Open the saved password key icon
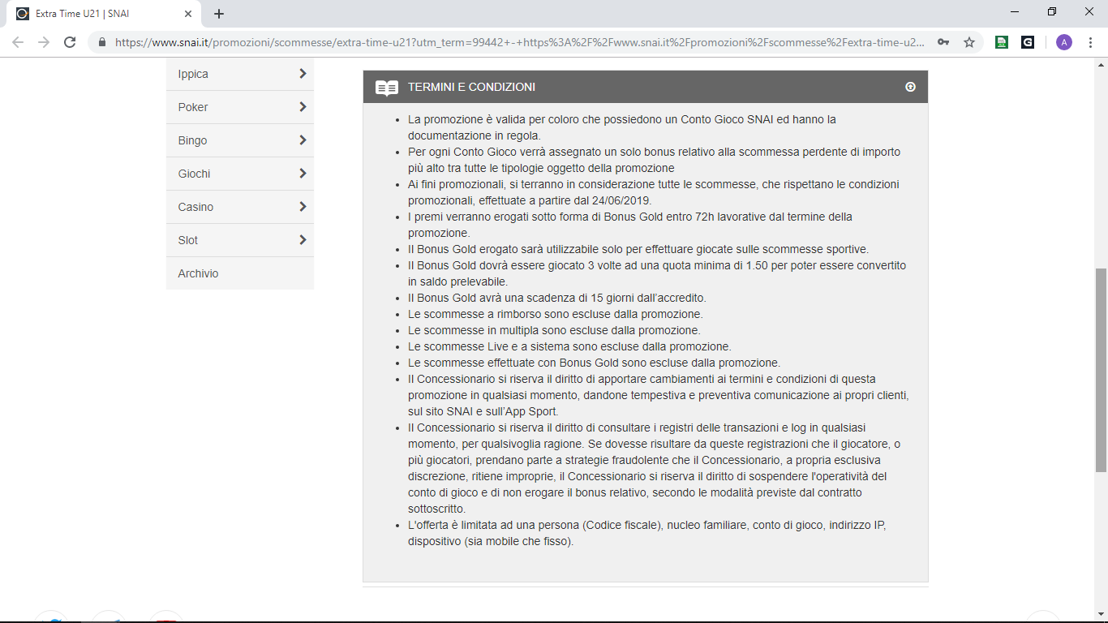The height and width of the screenshot is (623, 1108). [x=943, y=42]
